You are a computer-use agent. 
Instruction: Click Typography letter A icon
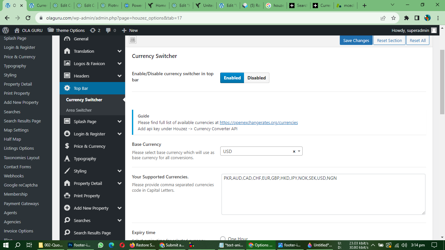[x=67, y=159]
